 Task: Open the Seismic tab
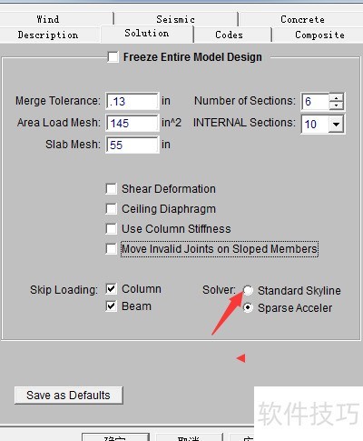point(175,19)
